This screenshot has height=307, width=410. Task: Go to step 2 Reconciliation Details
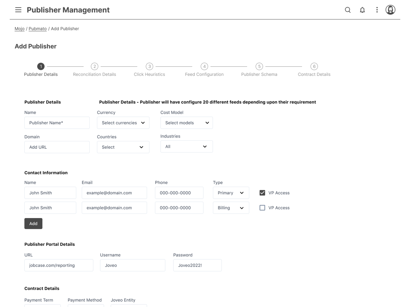(x=95, y=67)
